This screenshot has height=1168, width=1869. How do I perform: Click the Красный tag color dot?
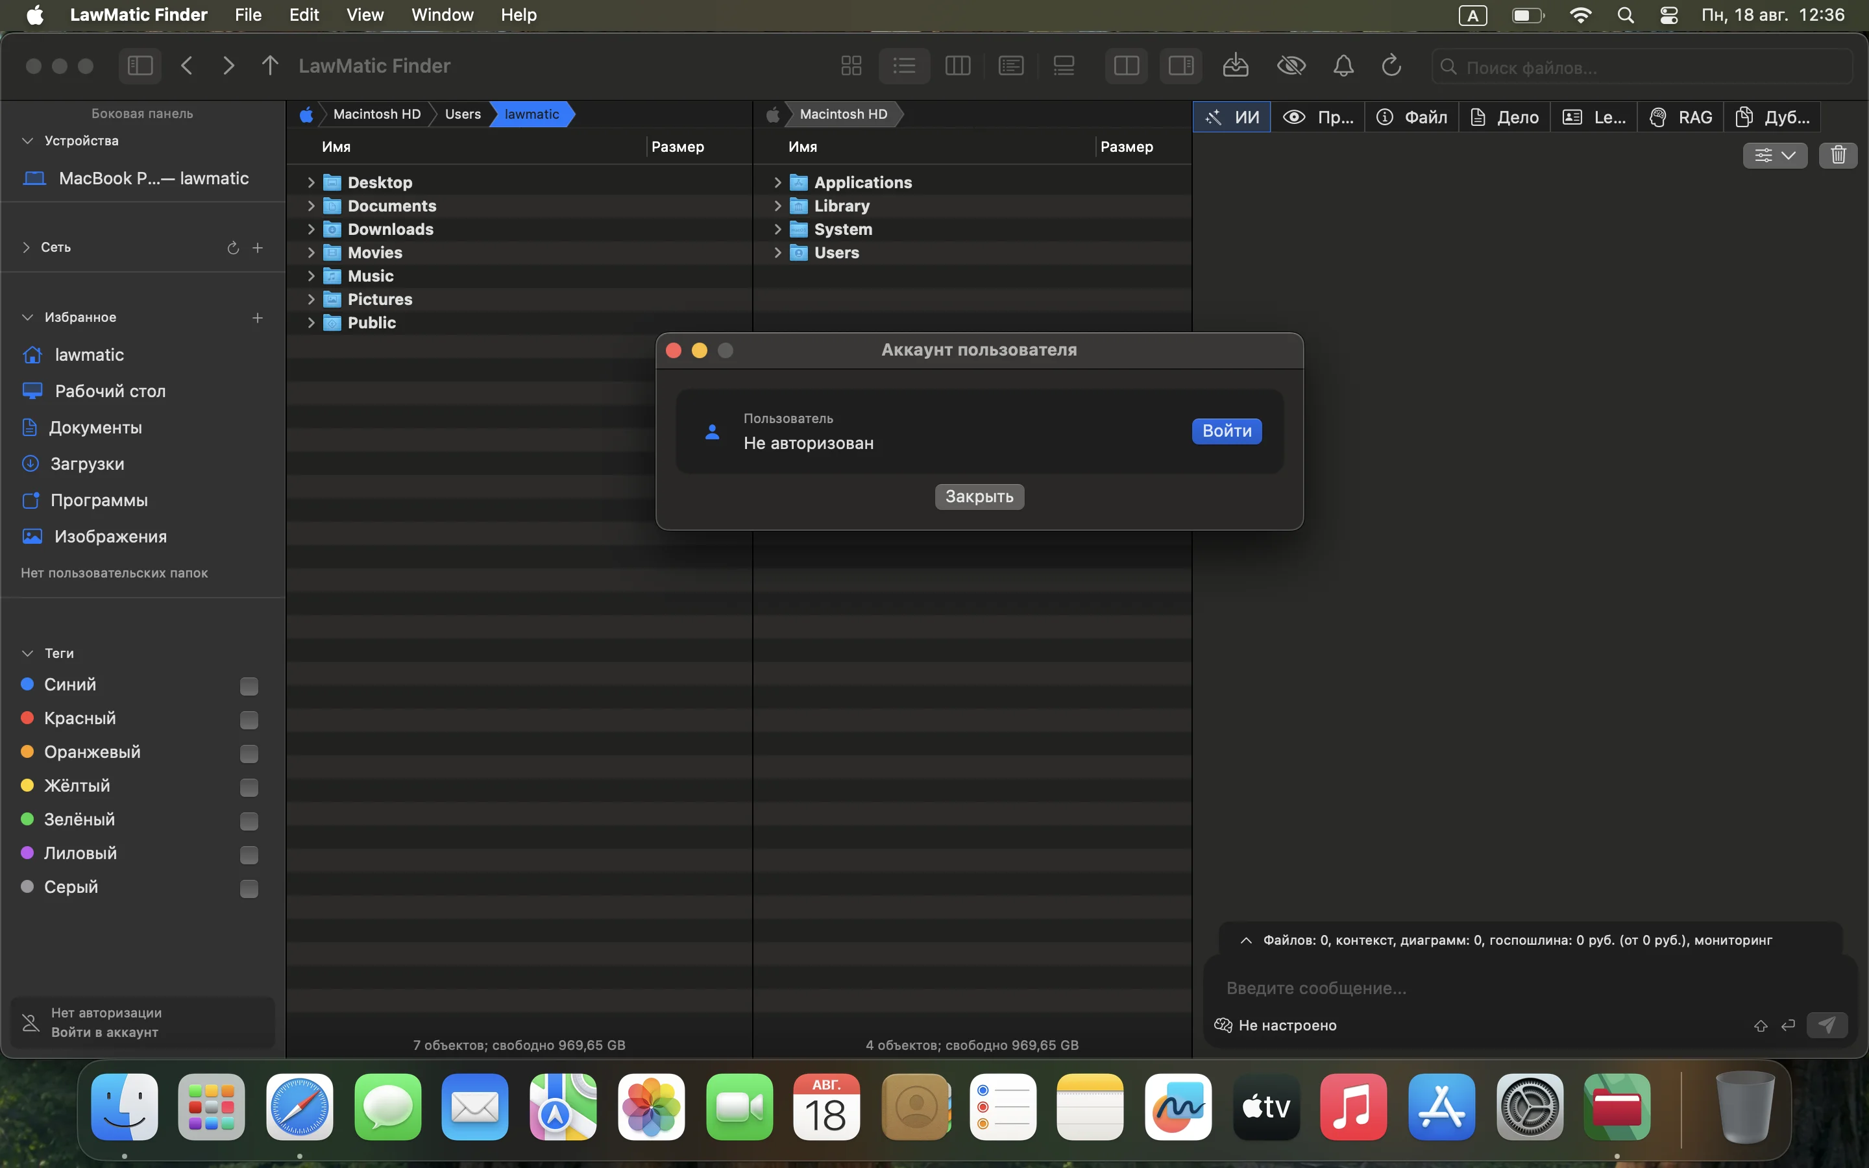(27, 718)
